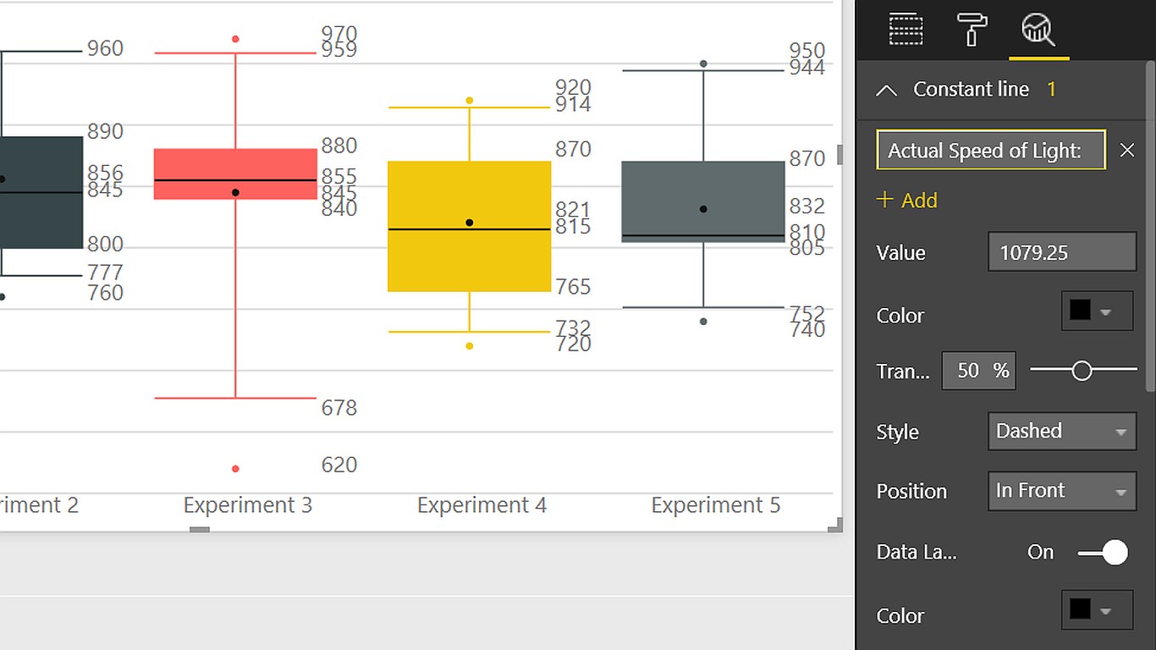Image resolution: width=1156 pixels, height=650 pixels.
Task: Select the Analytics magnifier tab
Action: pyautogui.click(x=1038, y=30)
